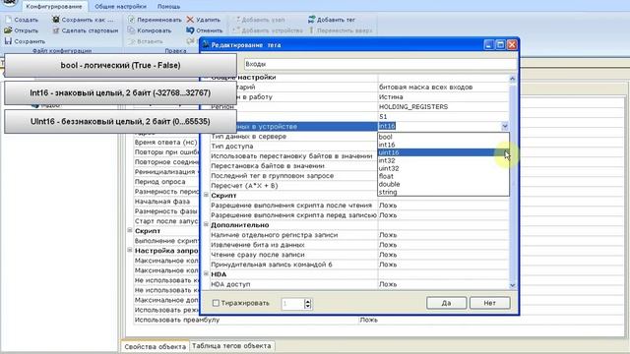Click Принудительная запись командой 6 row
Image resolution: width=630 pixels, height=354 pixels.
[x=358, y=265]
